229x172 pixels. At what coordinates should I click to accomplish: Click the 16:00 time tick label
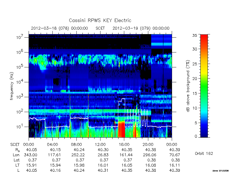124,145
